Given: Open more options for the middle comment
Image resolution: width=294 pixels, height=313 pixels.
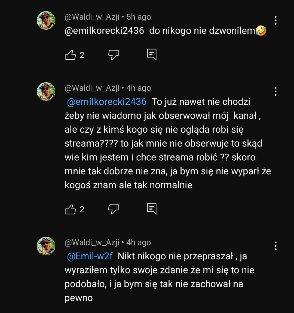Looking at the screenshot, I should pos(275,92).
